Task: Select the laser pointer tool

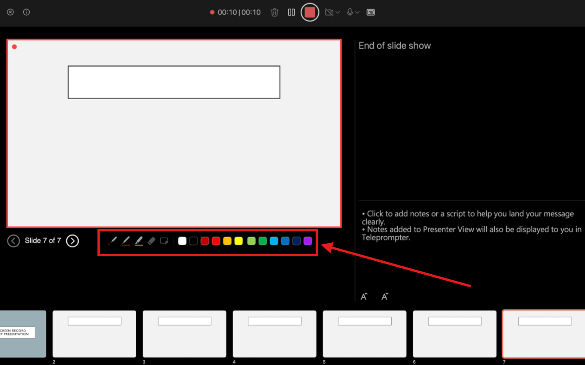Action: click(x=112, y=241)
